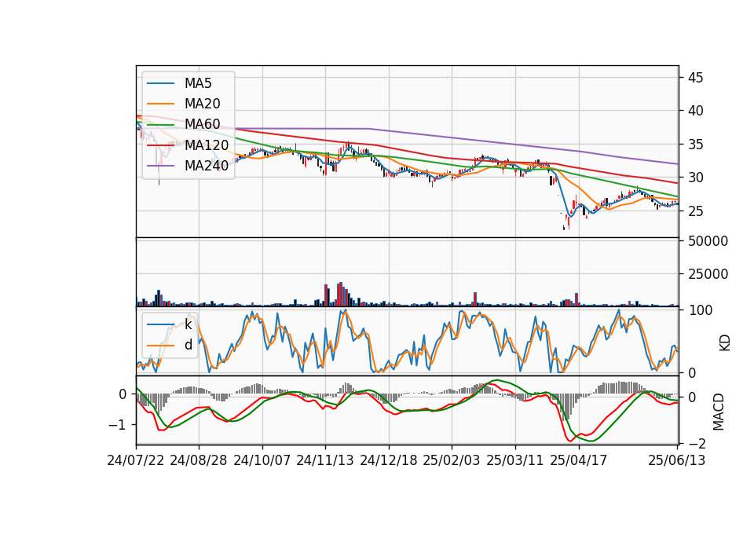Click the blue MA5 legend line swatch

[x=160, y=84]
